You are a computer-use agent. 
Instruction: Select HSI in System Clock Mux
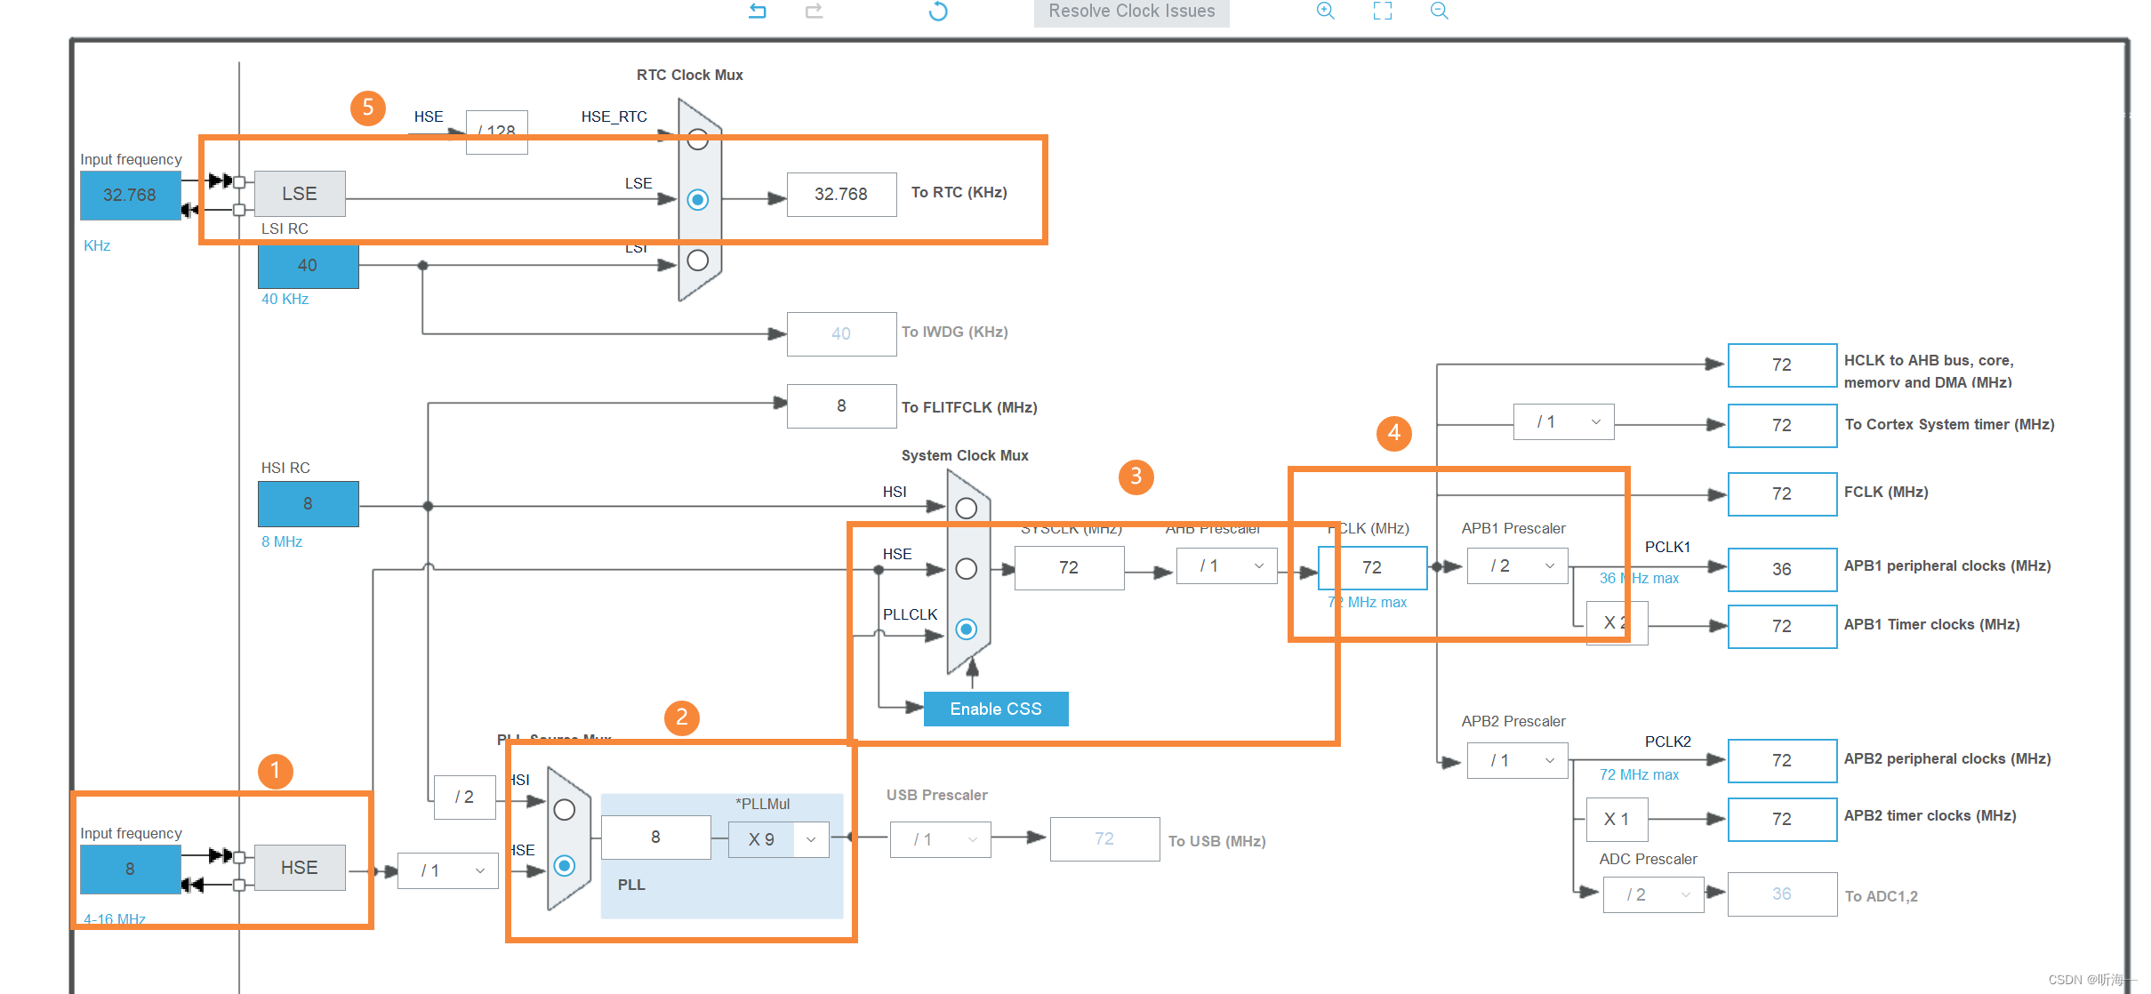(967, 508)
